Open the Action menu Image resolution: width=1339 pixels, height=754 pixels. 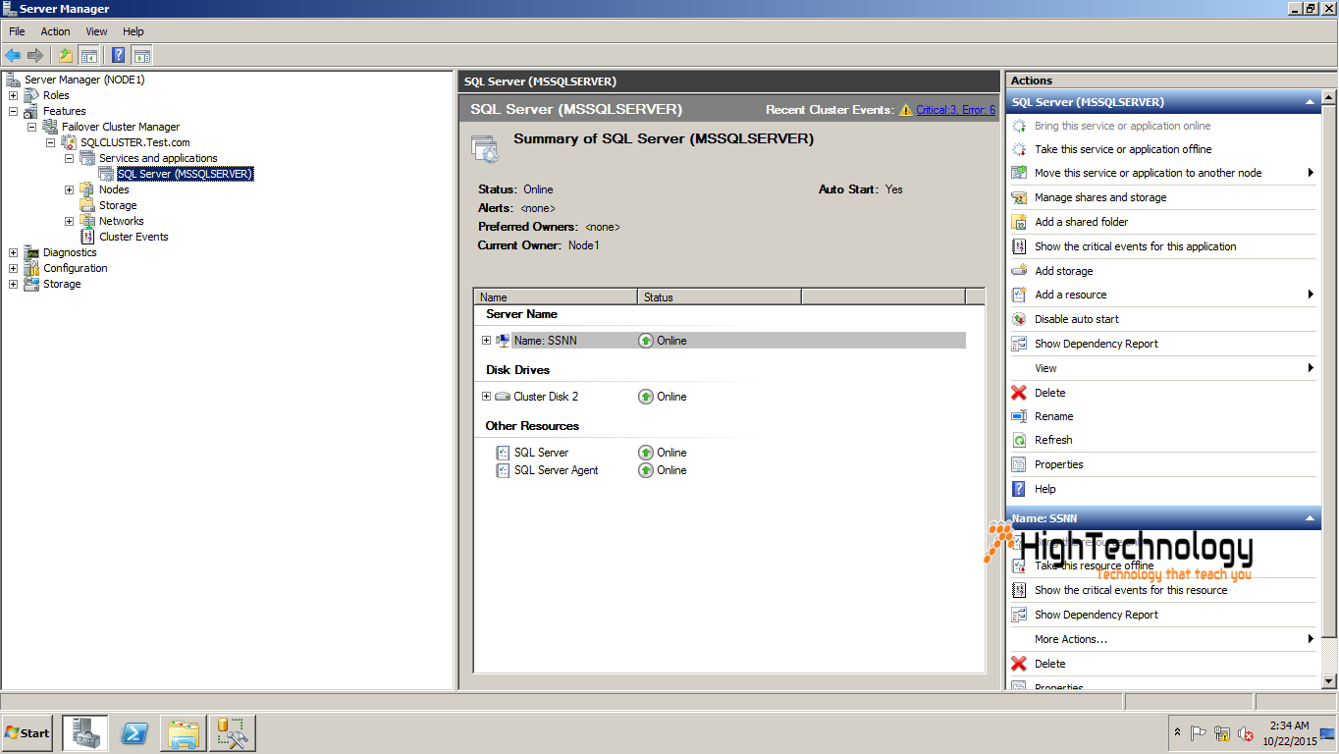point(55,31)
